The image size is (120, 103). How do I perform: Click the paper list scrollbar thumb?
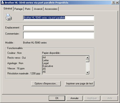click(x=87, y=60)
